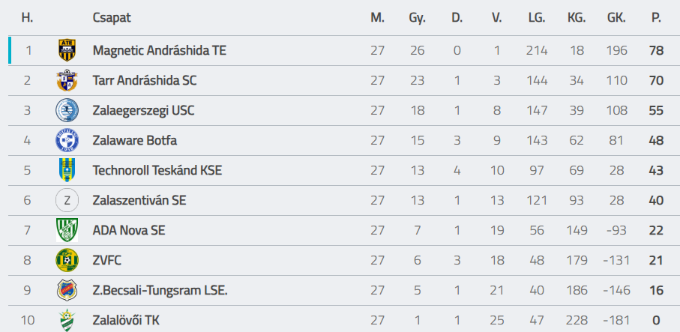The height and width of the screenshot is (332, 680).
Task: Click Zalaszentiván SE placeholder Z logo
Action: tap(67, 200)
